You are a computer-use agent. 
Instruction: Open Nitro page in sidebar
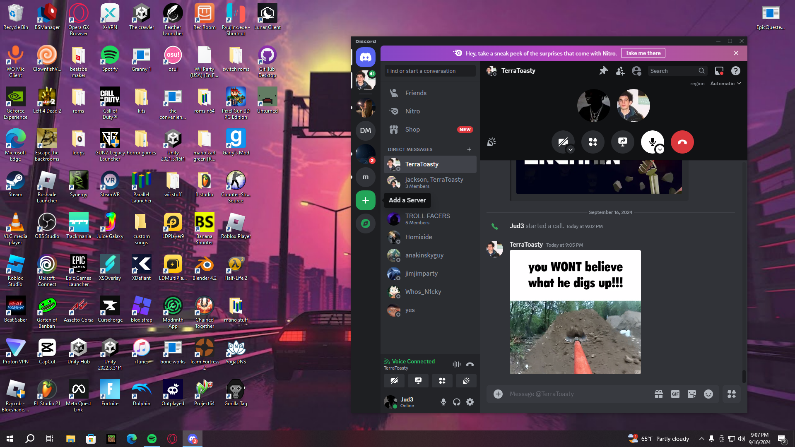click(x=430, y=111)
